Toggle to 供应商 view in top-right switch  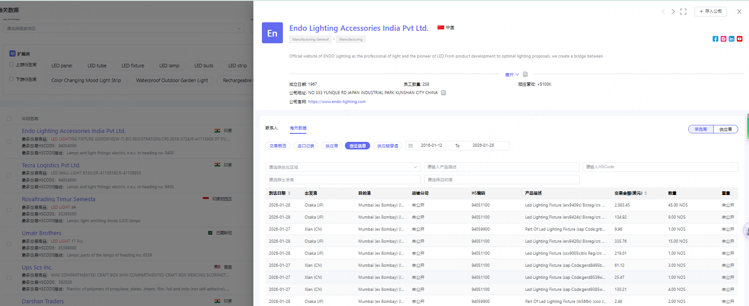tap(725, 129)
